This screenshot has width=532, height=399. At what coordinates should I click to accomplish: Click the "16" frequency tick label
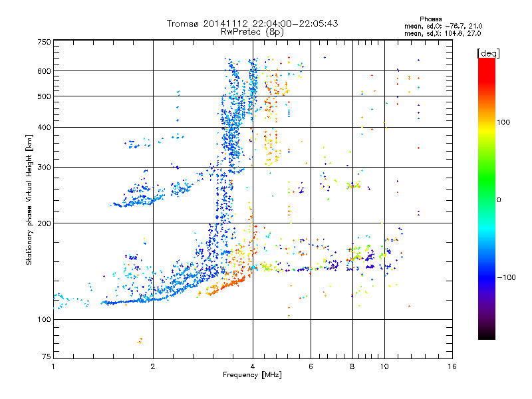pos(452,366)
